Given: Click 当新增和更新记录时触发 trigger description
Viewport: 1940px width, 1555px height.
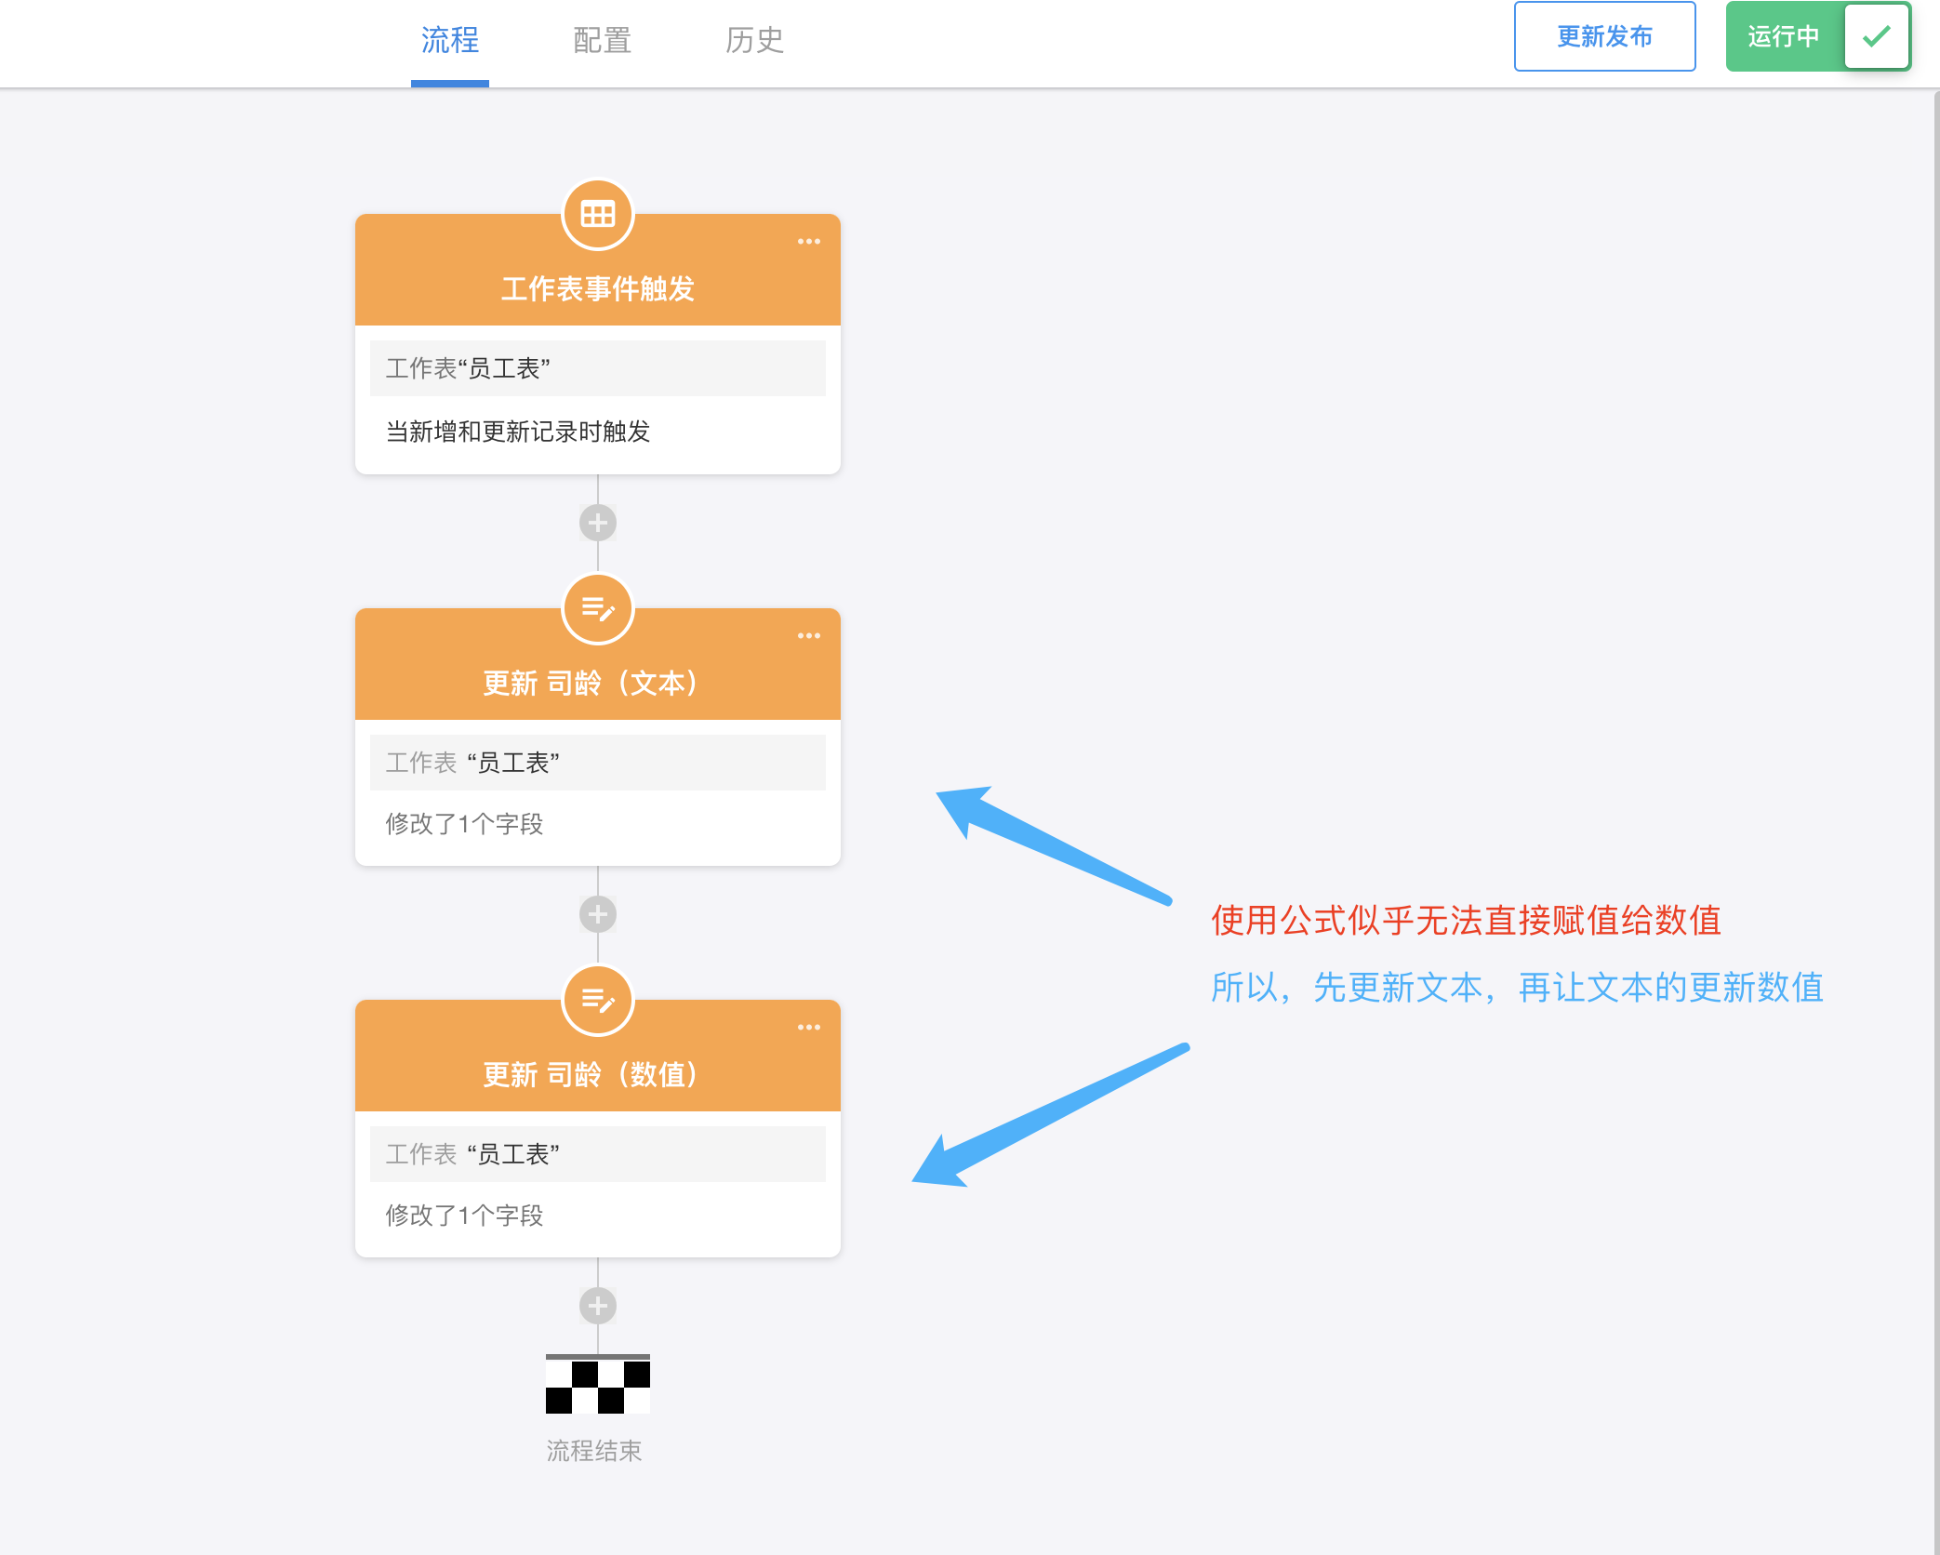Looking at the screenshot, I should [518, 432].
